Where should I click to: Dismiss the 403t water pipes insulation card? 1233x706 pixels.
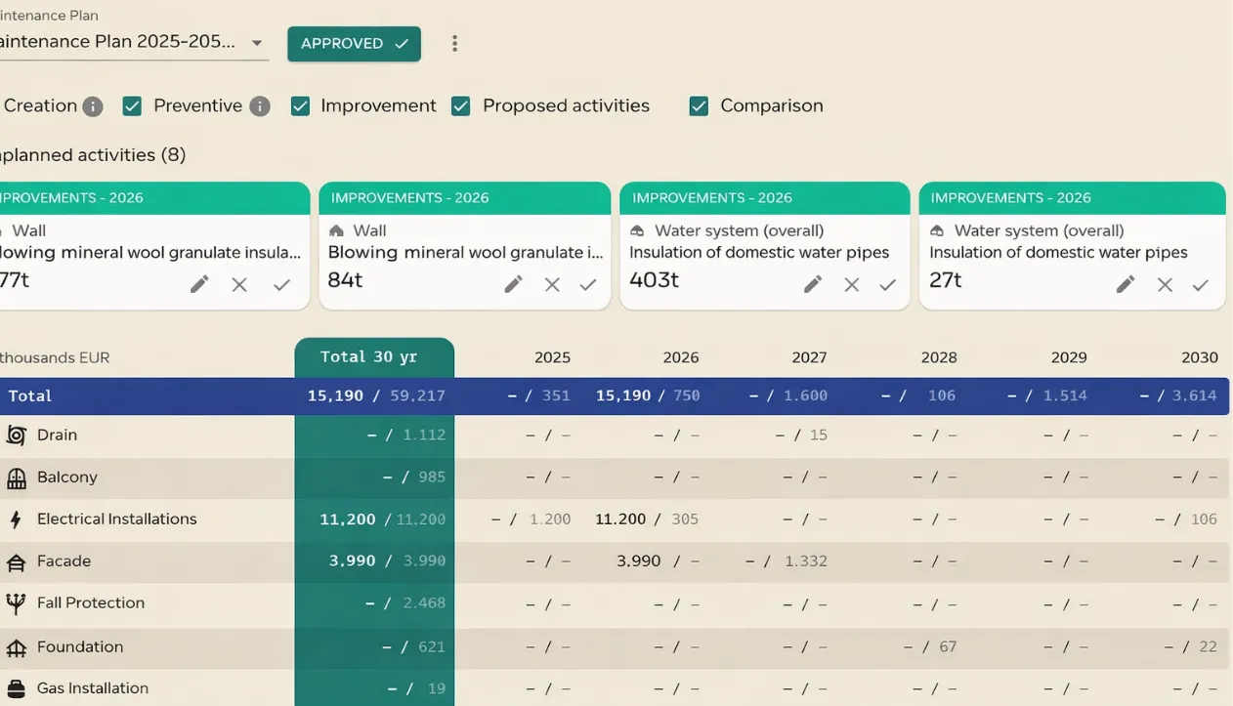click(852, 284)
